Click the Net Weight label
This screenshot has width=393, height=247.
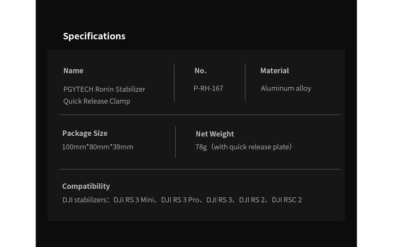click(x=215, y=134)
